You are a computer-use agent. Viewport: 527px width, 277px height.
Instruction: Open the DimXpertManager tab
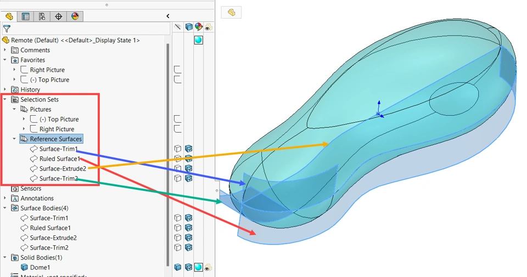59,16
